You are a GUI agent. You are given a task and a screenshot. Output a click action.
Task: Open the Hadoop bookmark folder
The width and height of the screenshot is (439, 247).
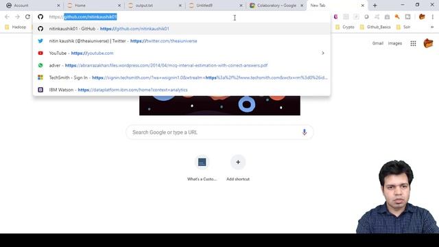[x=16, y=27]
